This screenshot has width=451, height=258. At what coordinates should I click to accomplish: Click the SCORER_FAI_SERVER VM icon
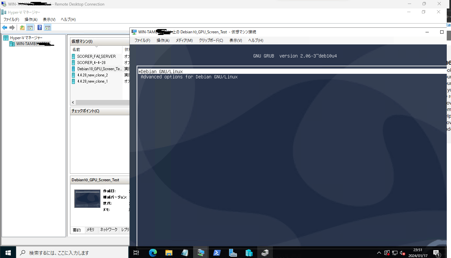(x=74, y=56)
